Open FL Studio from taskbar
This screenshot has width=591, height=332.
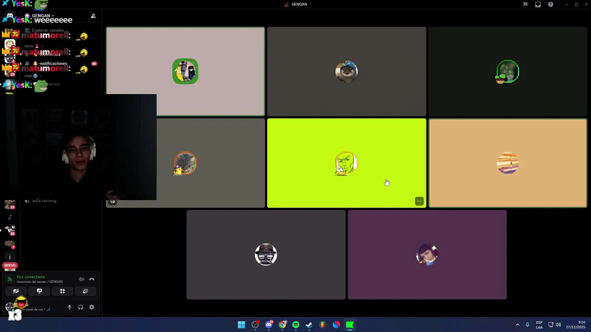[x=323, y=325]
